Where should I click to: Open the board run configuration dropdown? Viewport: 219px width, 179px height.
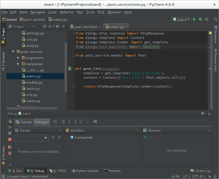point(181,19)
